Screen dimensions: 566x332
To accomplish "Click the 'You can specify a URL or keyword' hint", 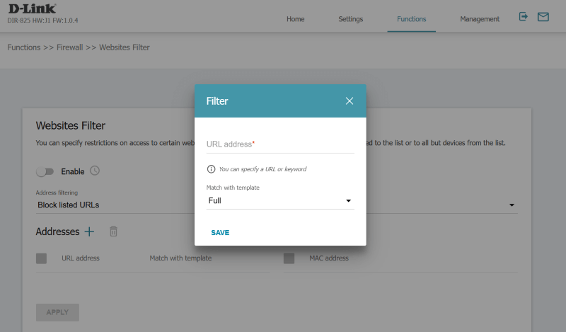I will [262, 169].
